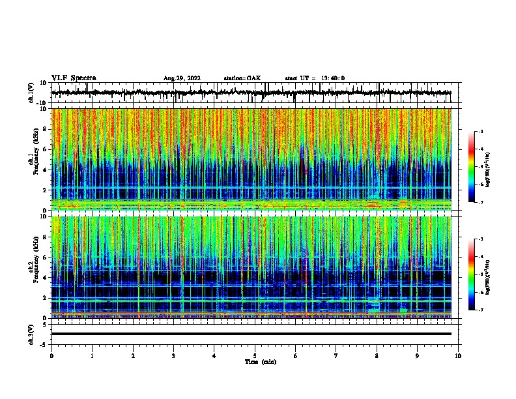
Task: Click the thick black ch.3 voltage line
Action: pos(251,334)
